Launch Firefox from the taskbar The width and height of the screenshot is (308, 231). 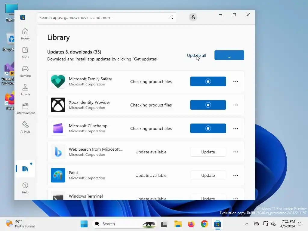coord(191,224)
